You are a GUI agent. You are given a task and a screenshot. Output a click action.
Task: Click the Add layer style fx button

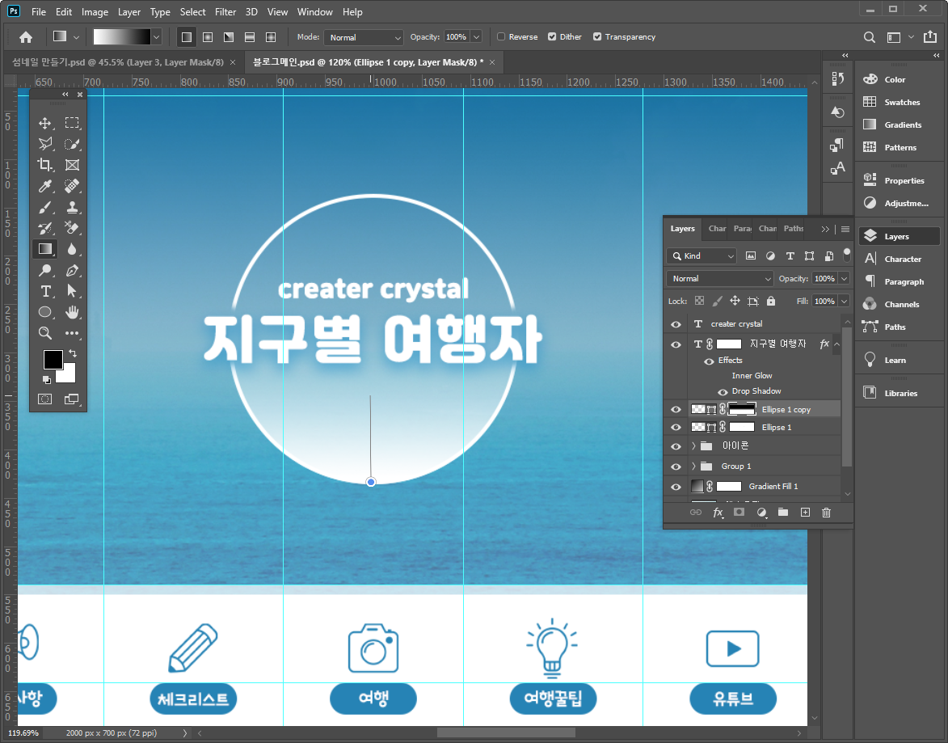click(x=718, y=513)
